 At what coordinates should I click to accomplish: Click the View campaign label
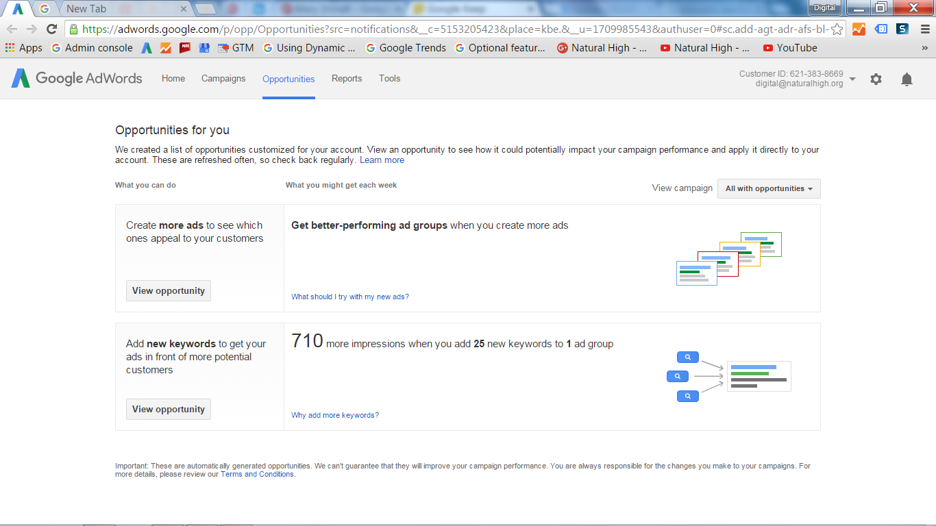click(682, 188)
